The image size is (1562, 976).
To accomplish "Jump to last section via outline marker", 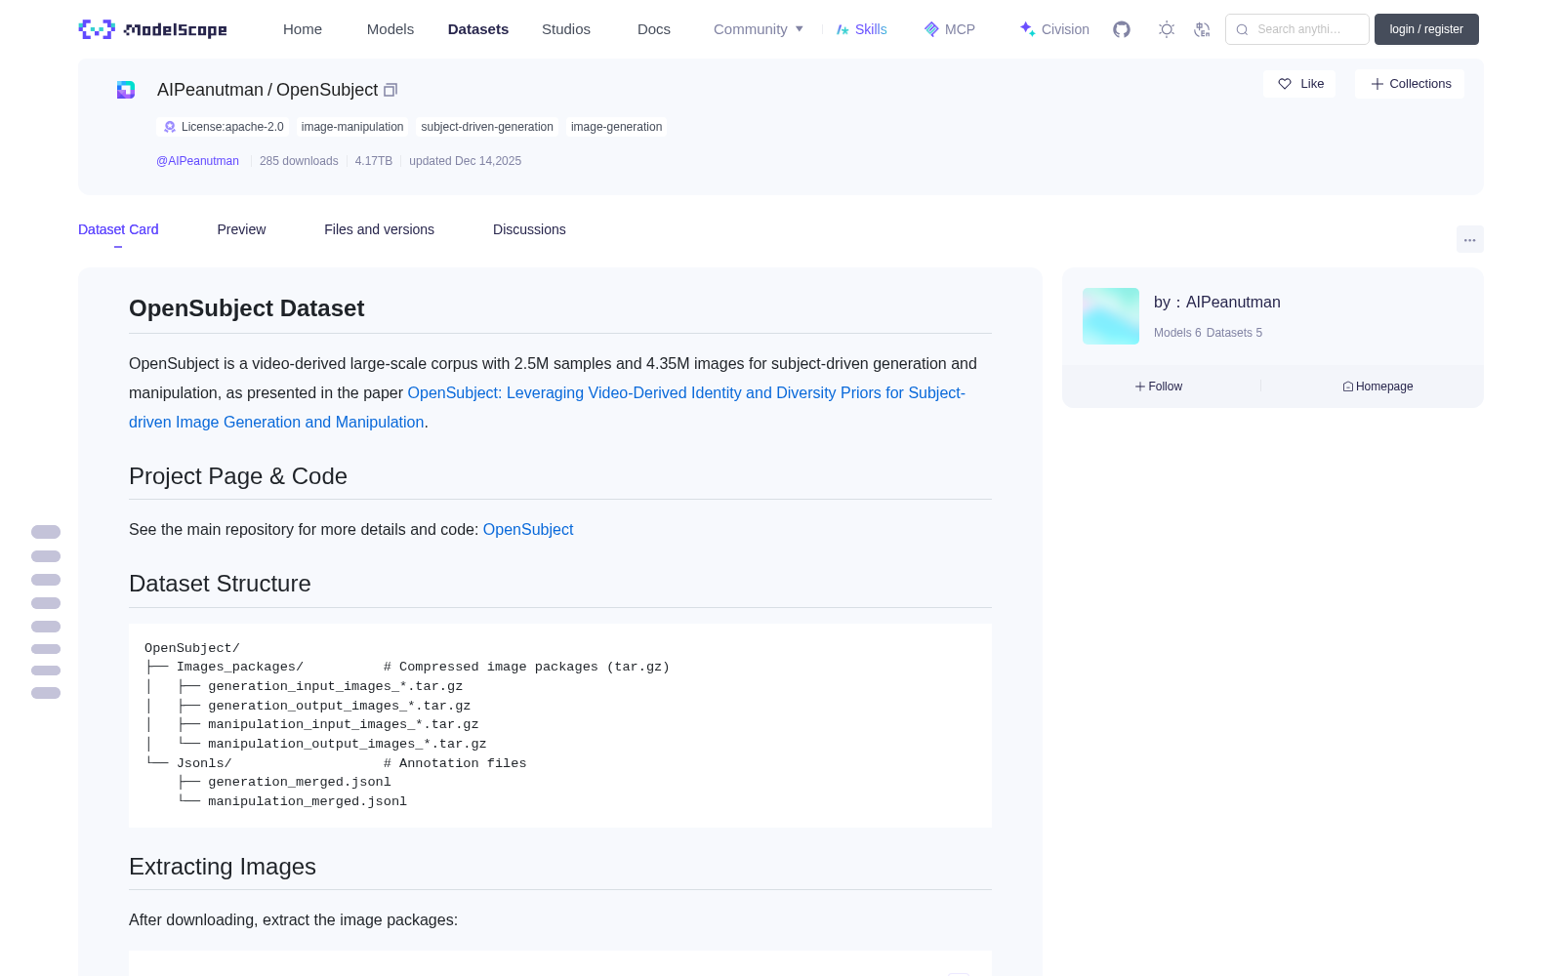I will (x=46, y=693).
